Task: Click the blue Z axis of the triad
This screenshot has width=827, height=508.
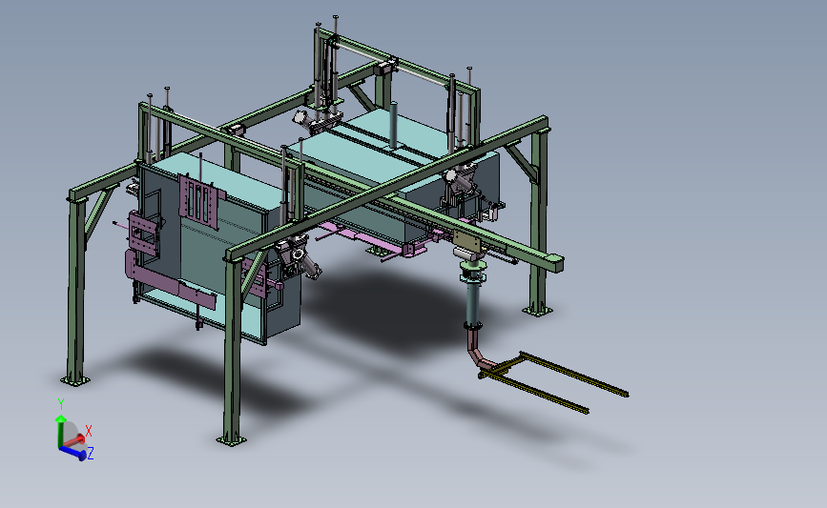Action: click(x=73, y=452)
